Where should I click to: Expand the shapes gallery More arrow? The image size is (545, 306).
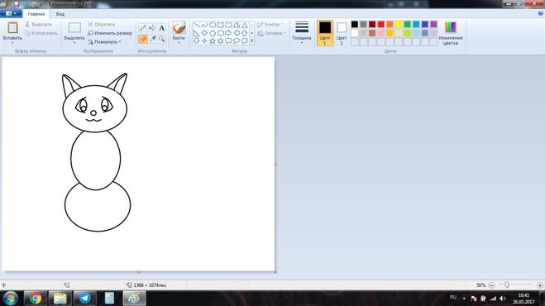[252, 41]
